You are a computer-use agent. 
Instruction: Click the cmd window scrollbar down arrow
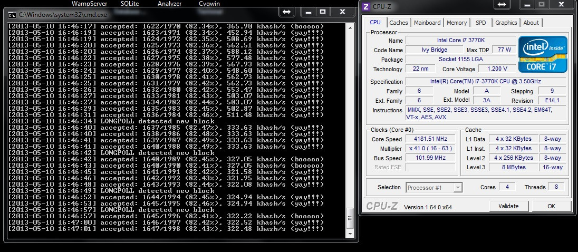[x=350, y=235]
